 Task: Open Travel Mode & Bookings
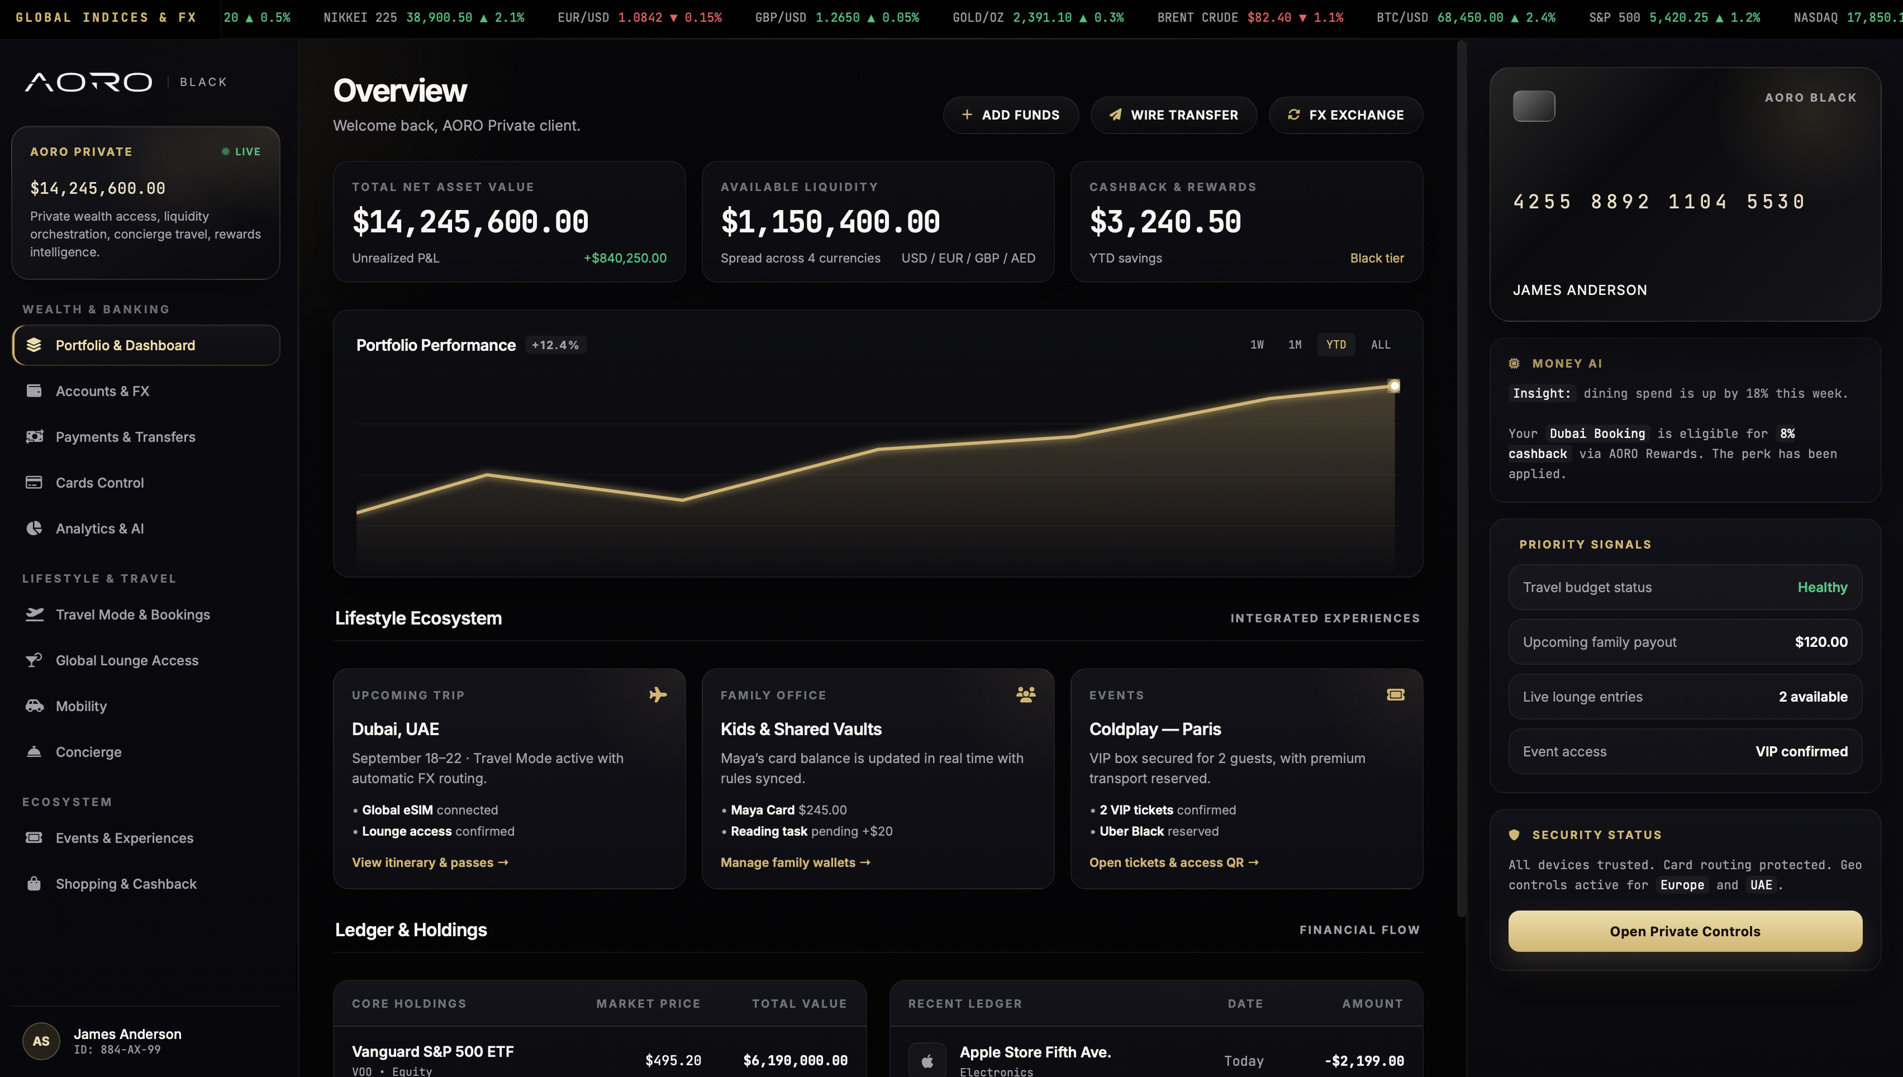click(x=132, y=614)
